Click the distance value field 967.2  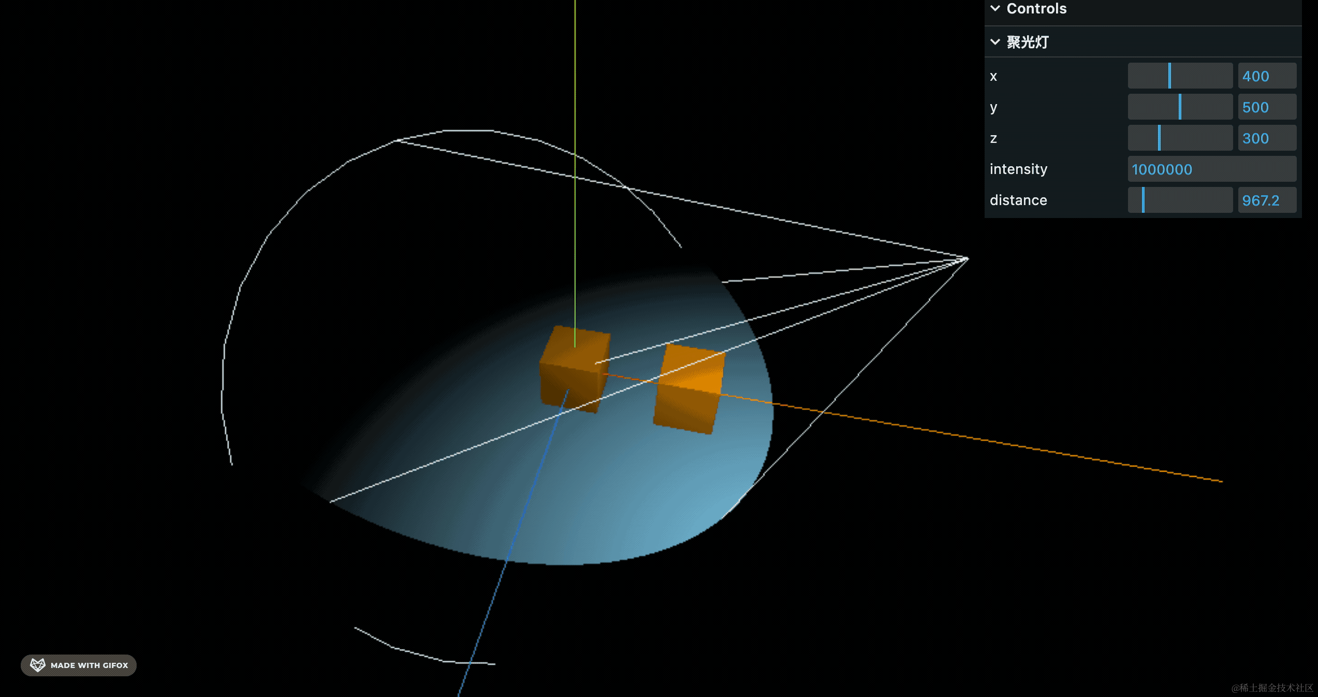1267,200
